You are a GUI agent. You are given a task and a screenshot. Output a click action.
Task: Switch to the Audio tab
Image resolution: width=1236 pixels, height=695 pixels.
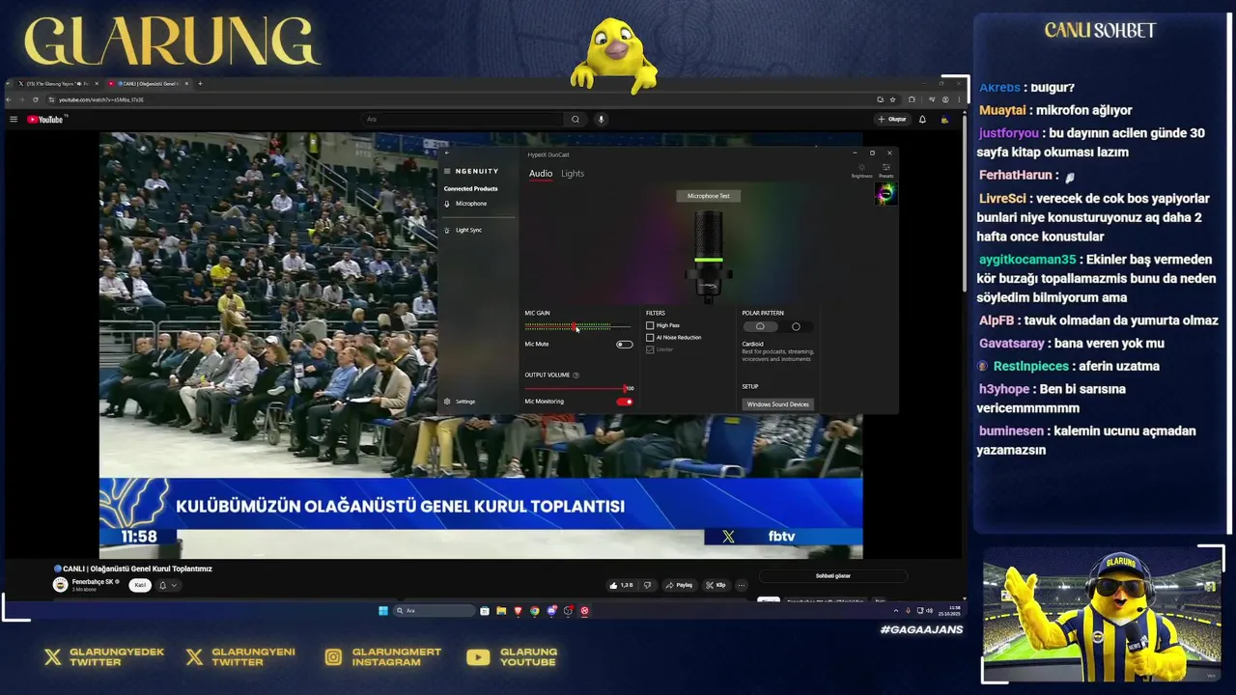[541, 174]
